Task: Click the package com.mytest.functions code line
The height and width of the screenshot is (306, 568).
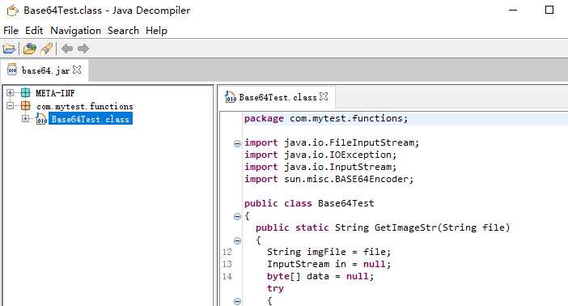Action: (x=326, y=118)
